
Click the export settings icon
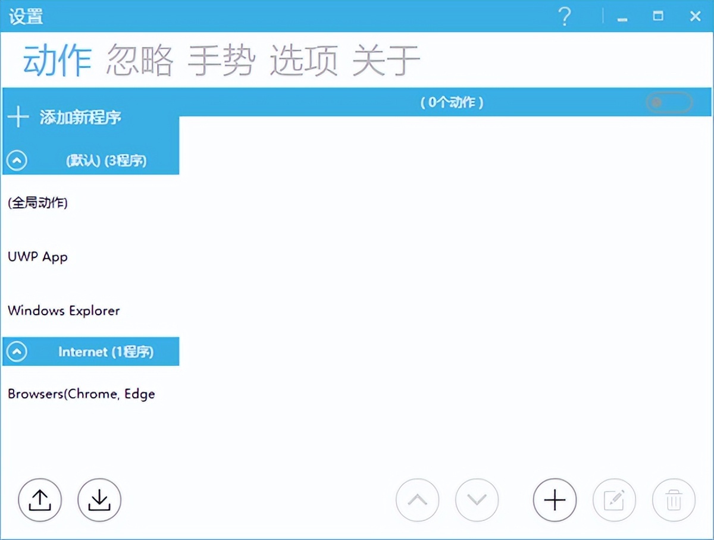click(39, 500)
